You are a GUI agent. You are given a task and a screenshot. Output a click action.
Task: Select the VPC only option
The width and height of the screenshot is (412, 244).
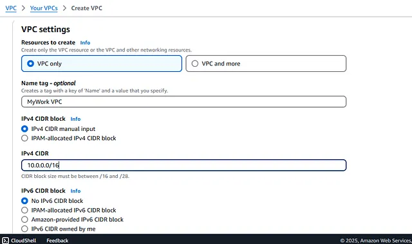pyautogui.click(x=102, y=64)
